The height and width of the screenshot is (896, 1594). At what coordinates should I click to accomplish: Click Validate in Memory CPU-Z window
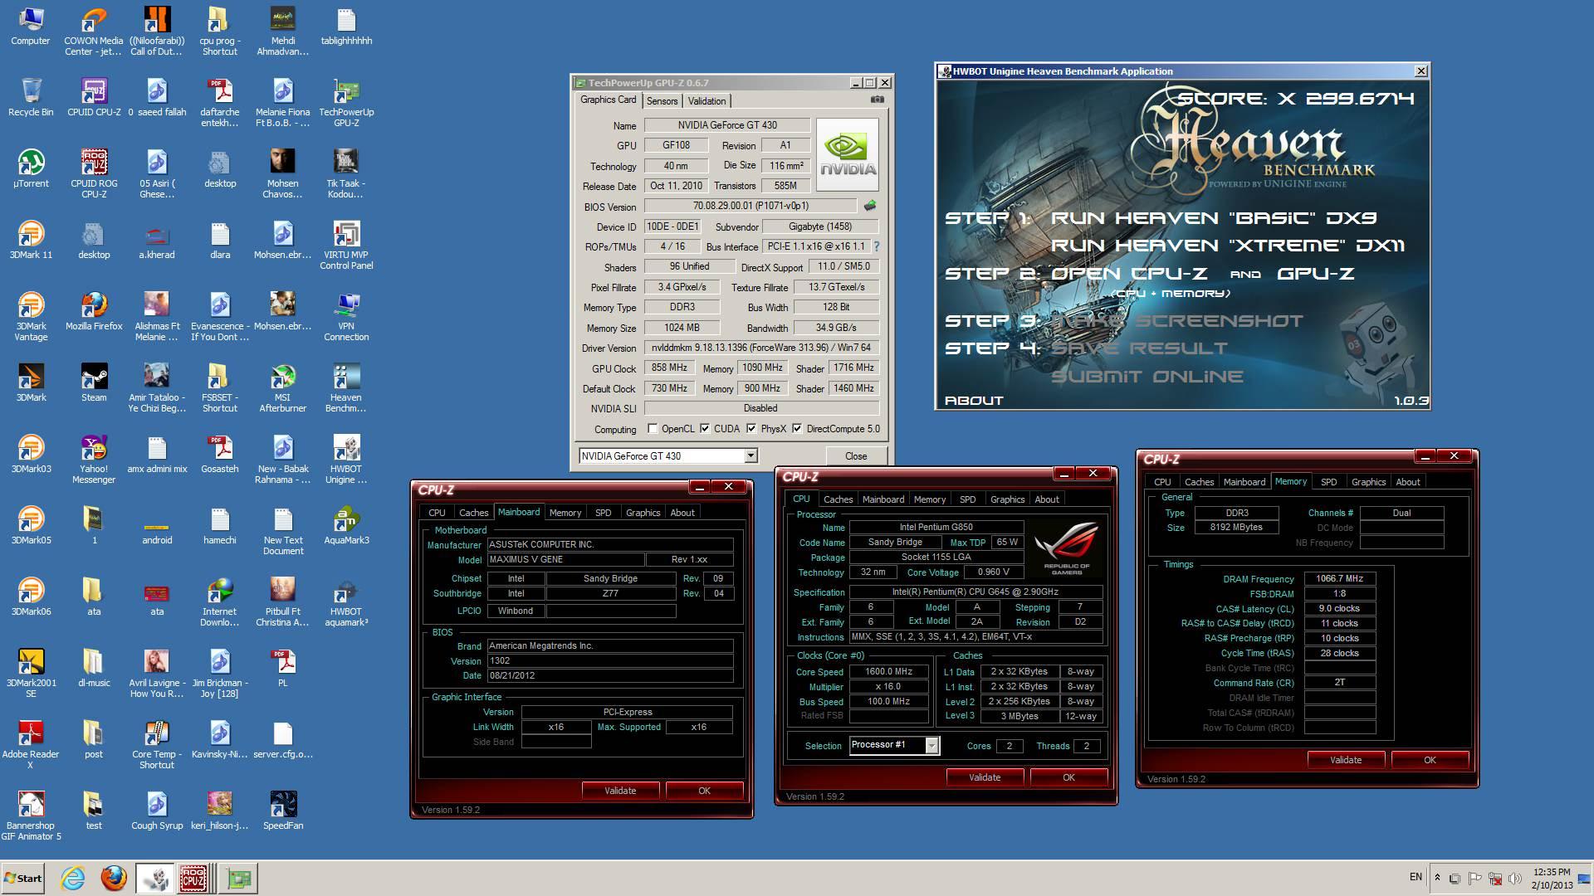1346,760
